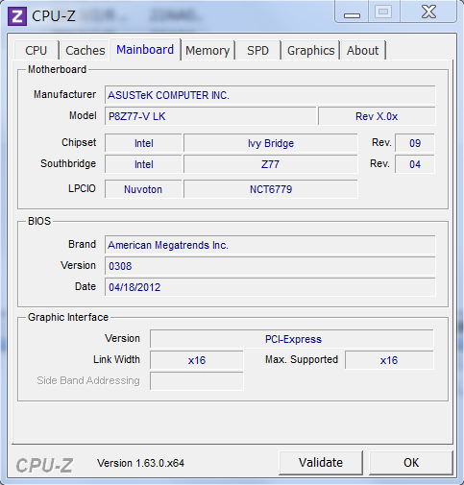Close the CPU-Z window
Image resolution: width=464 pixels, height=485 pixels.
pyautogui.click(x=428, y=12)
